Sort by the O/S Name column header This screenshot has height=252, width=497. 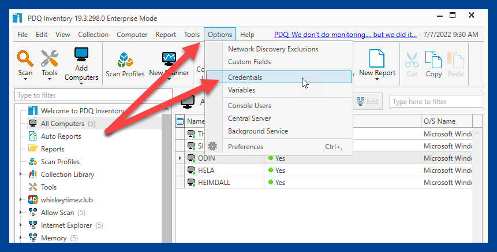tap(447, 121)
